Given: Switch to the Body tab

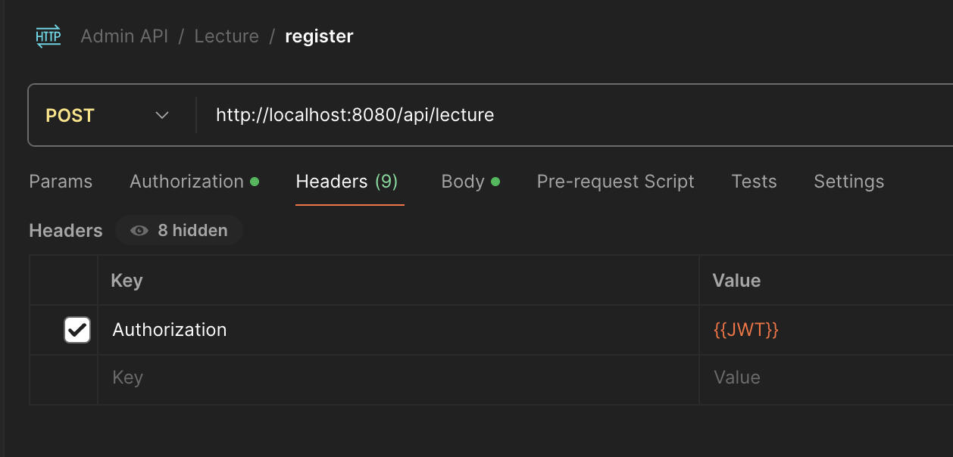Looking at the screenshot, I should (x=463, y=182).
